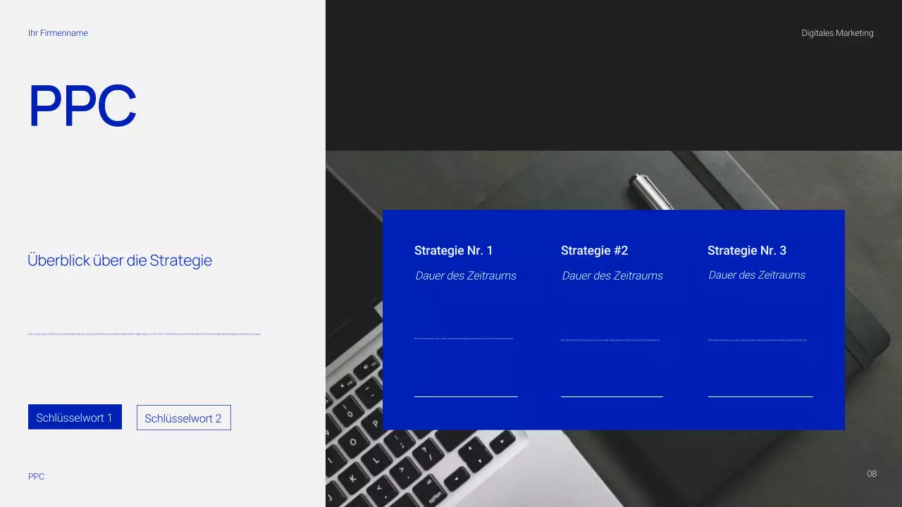
Task: Click the page number 08
Action: (872, 474)
